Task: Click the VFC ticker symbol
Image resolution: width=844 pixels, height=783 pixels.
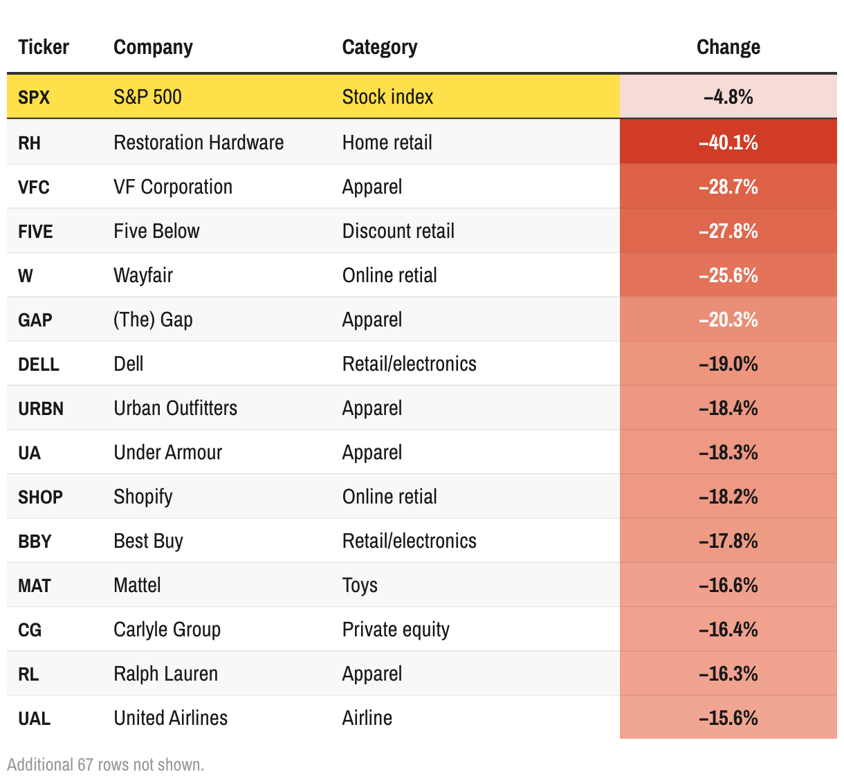Action: click(34, 187)
